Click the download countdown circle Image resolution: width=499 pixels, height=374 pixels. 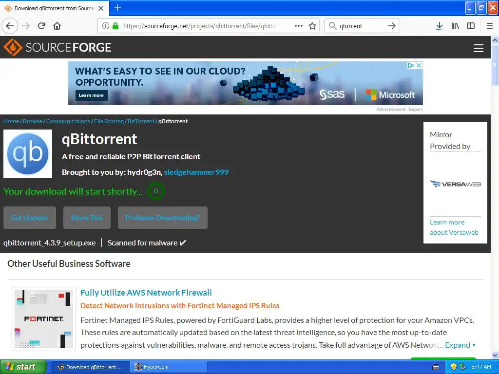click(x=155, y=191)
